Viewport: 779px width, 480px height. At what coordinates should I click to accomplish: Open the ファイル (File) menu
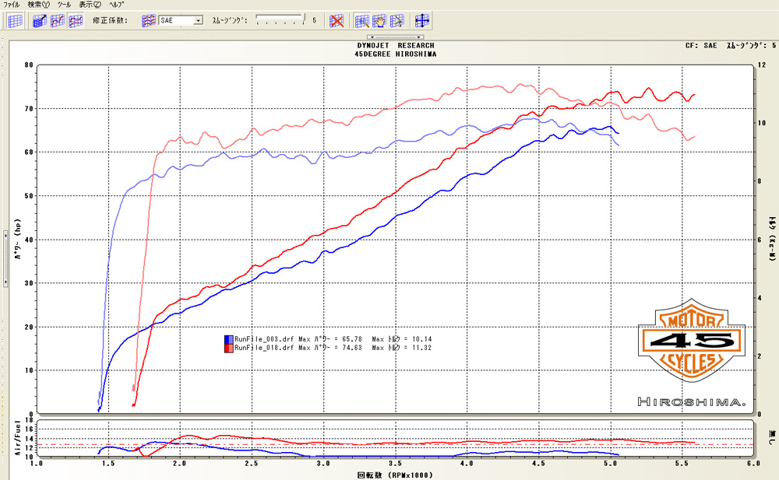(x=12, y=5)
